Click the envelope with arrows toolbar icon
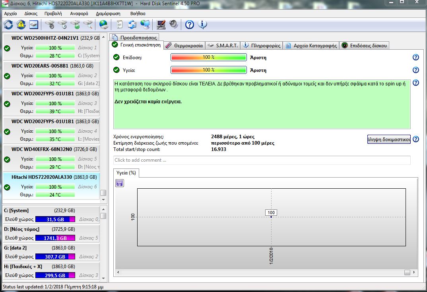 [132, 25]
